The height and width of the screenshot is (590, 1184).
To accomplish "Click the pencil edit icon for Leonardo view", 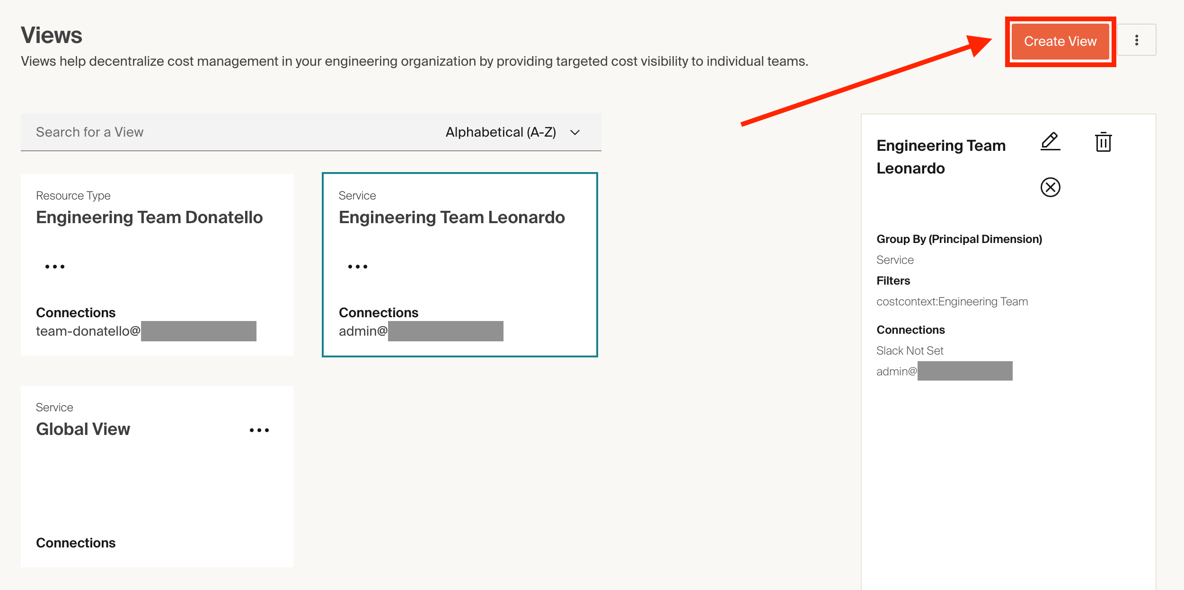I will (1050, 141).
